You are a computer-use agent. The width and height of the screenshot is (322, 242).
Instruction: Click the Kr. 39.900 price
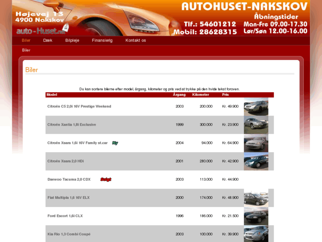[230, 234]
